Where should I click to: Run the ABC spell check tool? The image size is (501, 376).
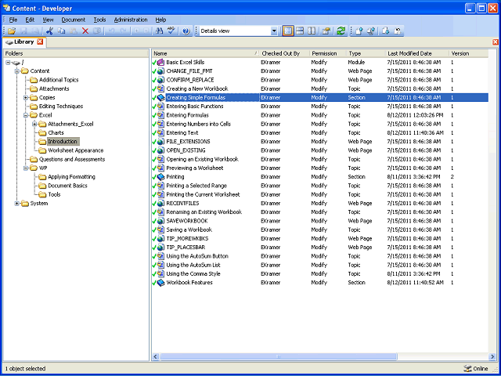(171, 31)
